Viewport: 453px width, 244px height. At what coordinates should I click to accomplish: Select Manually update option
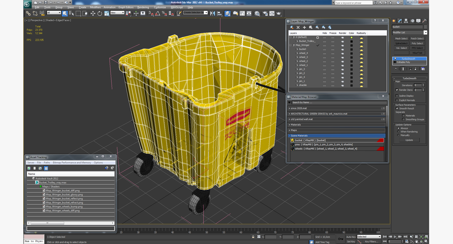[398, 135]
